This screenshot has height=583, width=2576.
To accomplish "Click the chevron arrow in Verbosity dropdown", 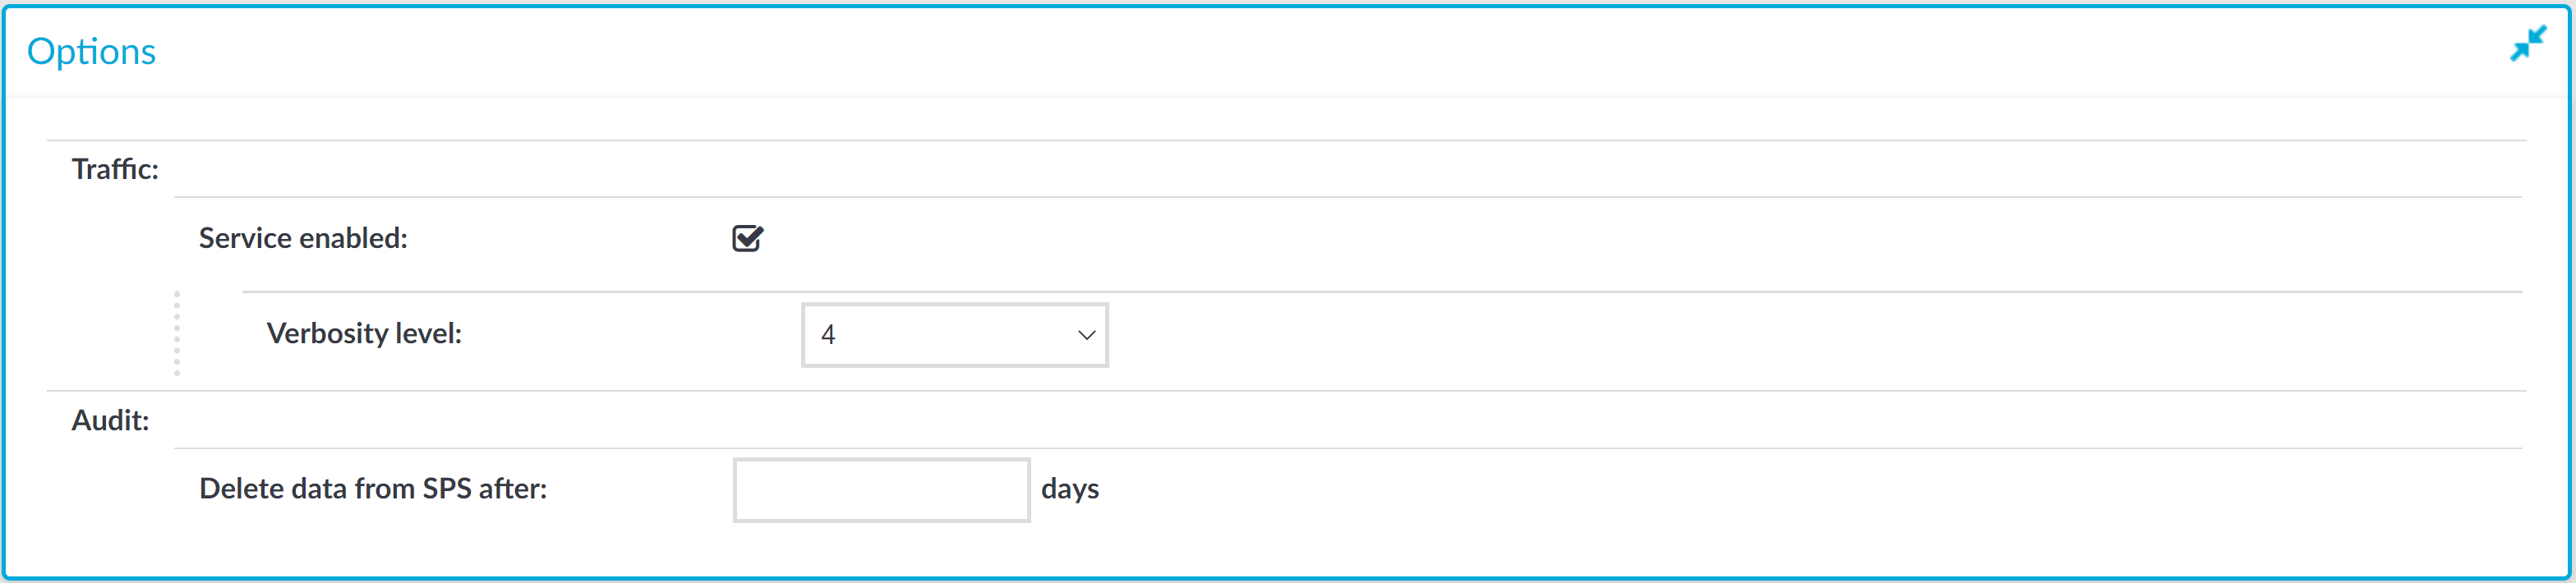I will (x=1086, y=335).
